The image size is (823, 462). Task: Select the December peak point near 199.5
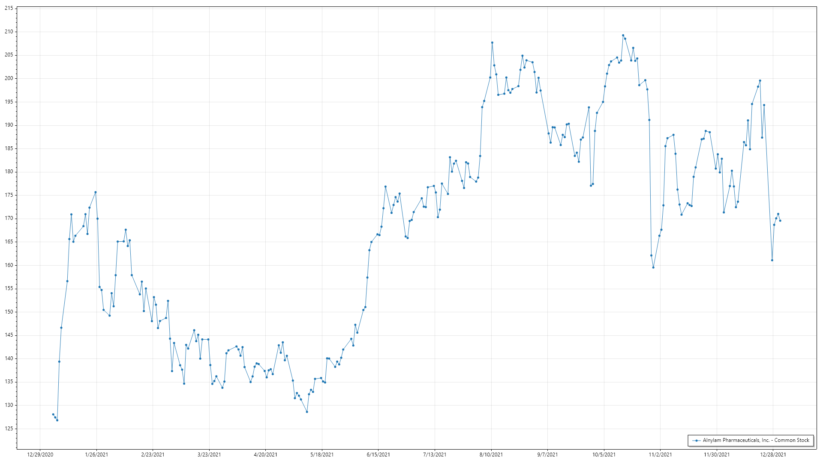tap(760, 80)
